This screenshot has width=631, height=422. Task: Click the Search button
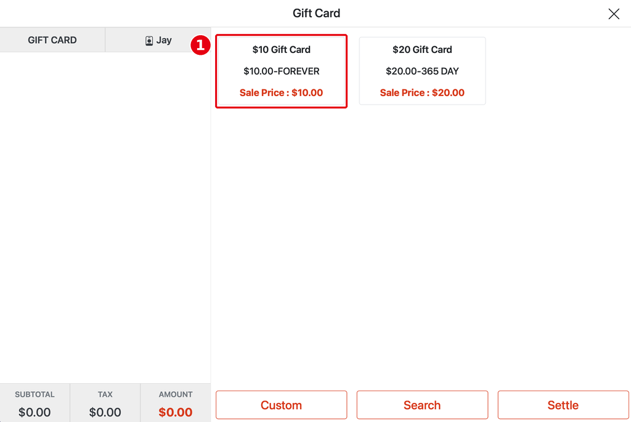[x=422, y=405]
